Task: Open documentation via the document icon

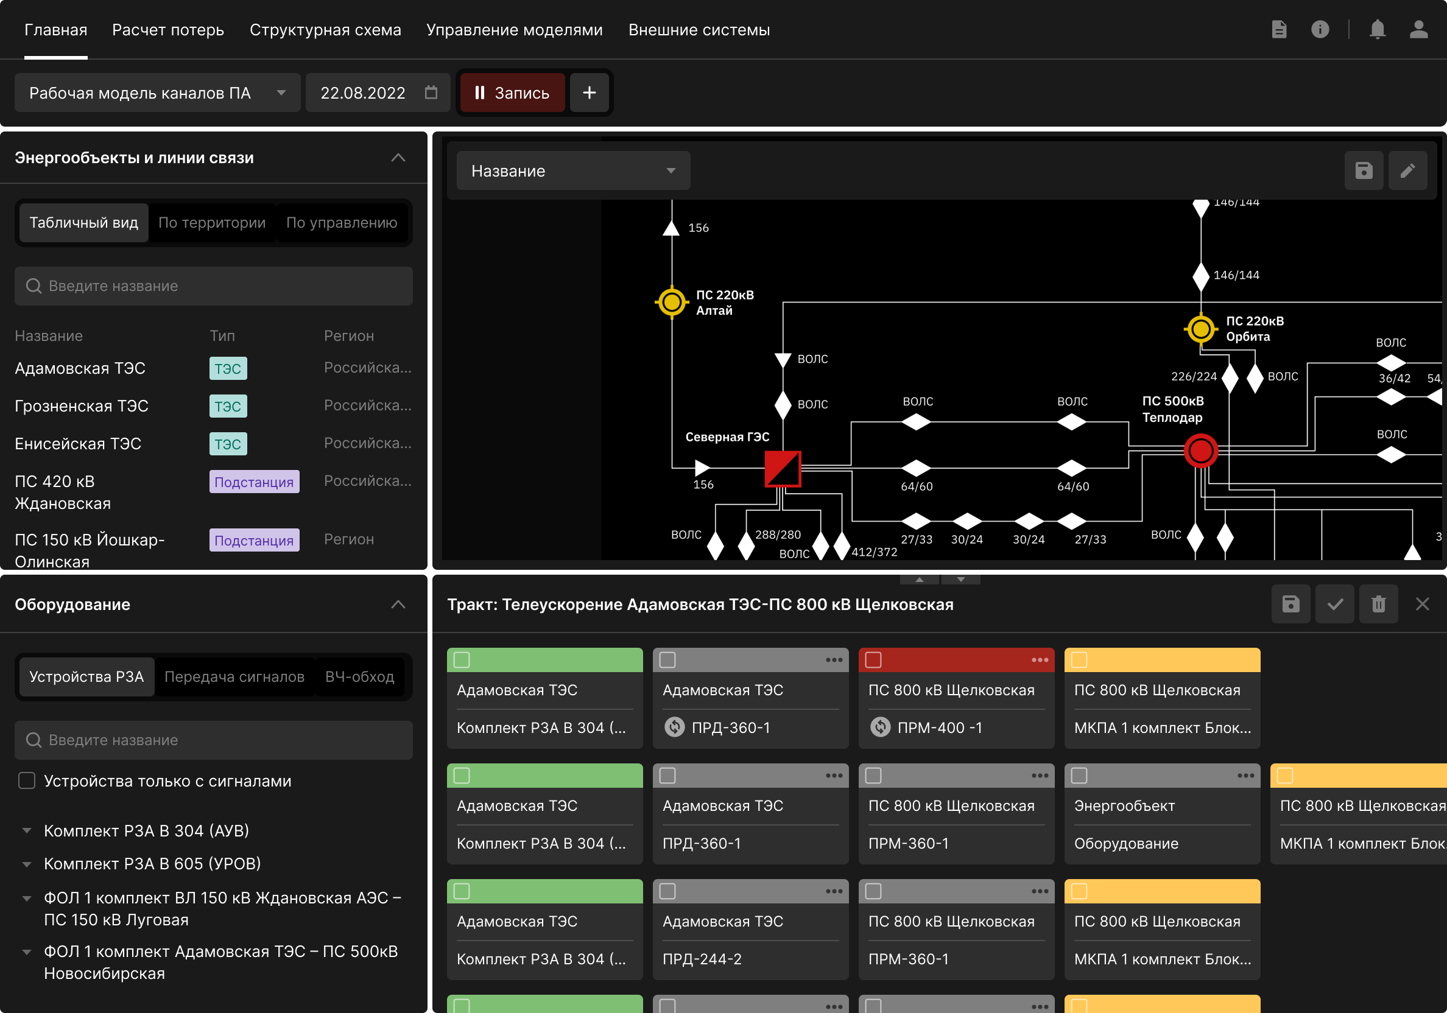Action: coord(1280,29)
